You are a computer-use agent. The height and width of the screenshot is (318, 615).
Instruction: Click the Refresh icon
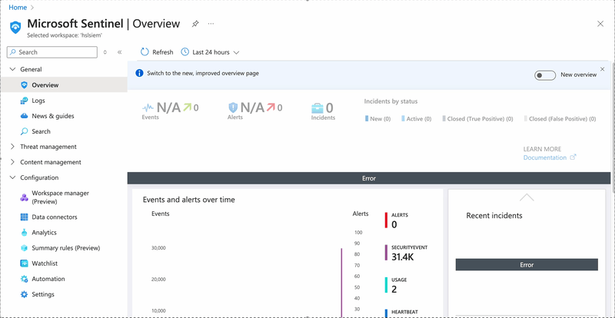click(x=145, y=52)
